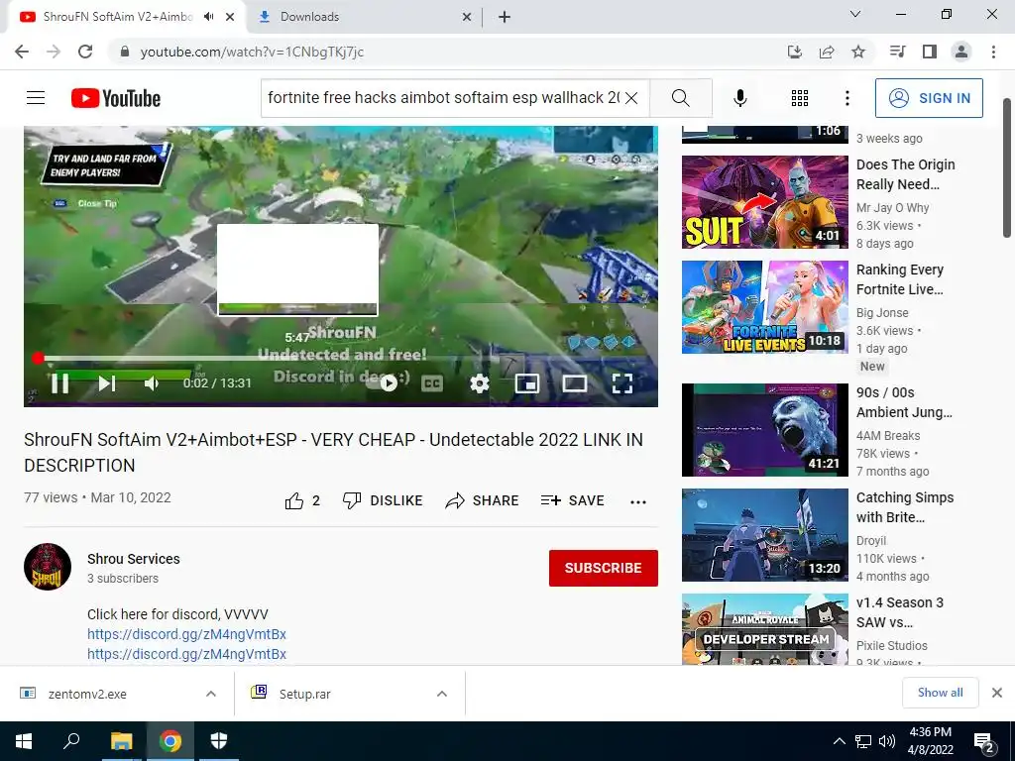Click the browser forward arrow

pos(54,52)
